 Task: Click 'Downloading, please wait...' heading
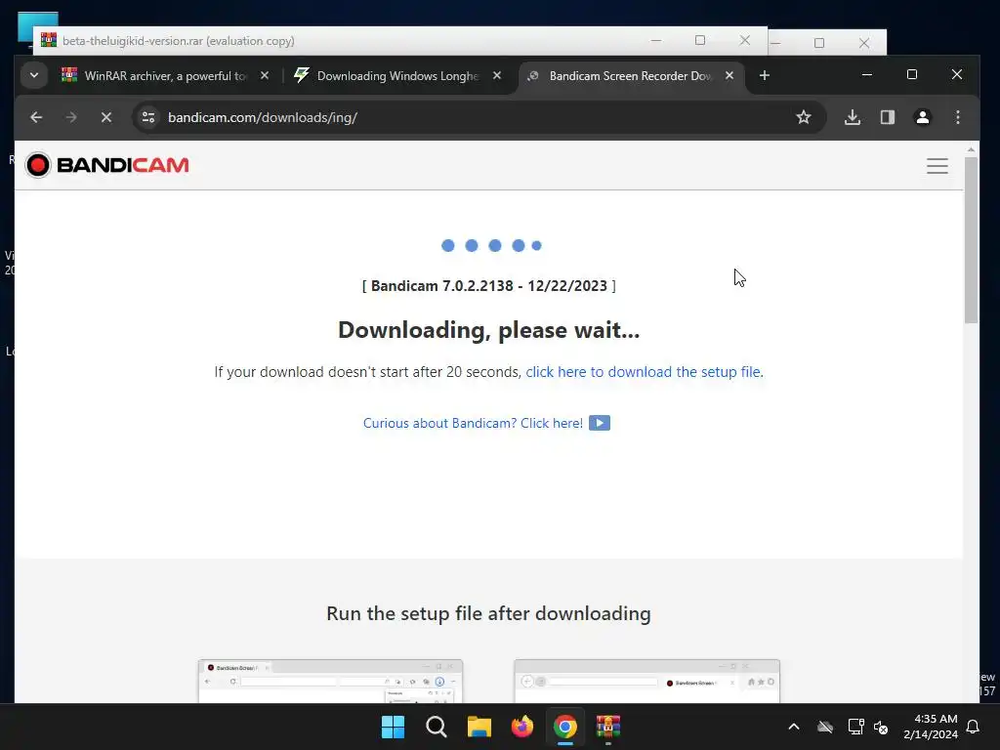click(x=488, y=330)
